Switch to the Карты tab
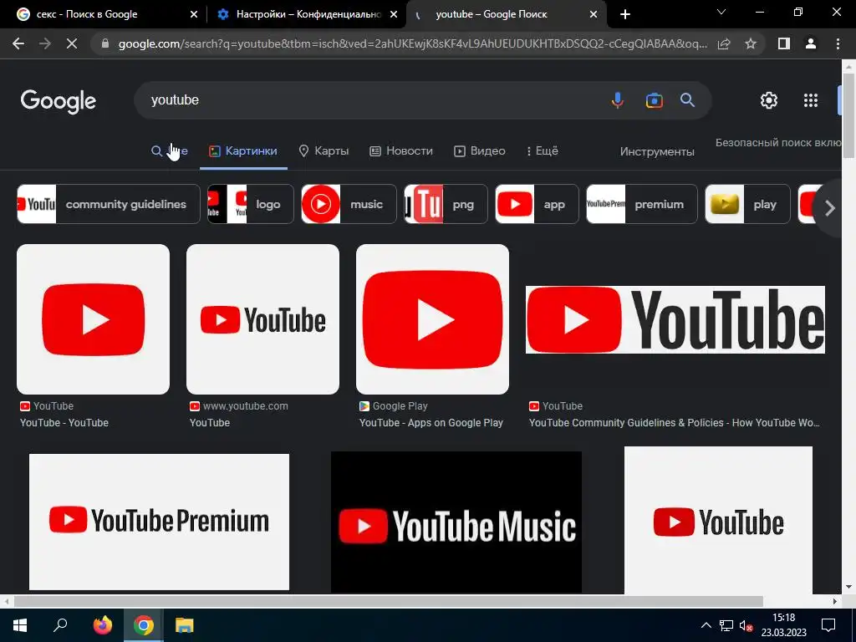This screenshot has width=856, height=642. coord(324,150)
